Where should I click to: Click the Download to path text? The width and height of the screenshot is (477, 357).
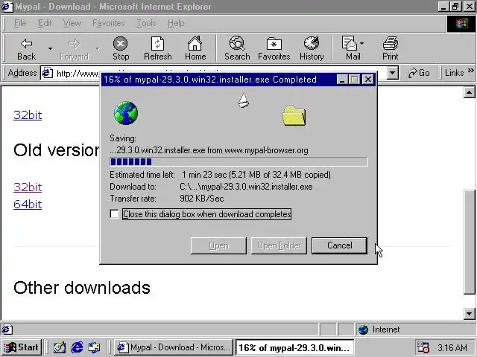coord(246,187)
